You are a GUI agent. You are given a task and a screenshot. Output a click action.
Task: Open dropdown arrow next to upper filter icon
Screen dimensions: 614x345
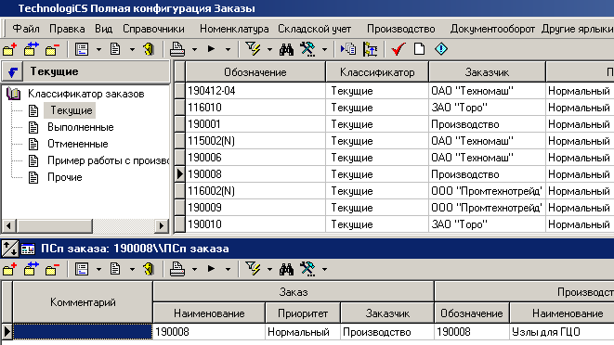coord(269,50)
